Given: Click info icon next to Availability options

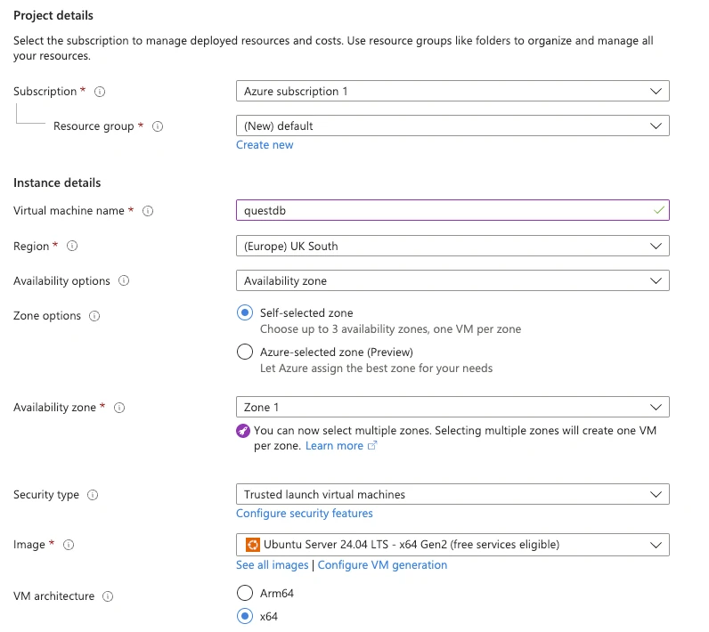Looking at the screenshot, I should click(x=124, y=281).
